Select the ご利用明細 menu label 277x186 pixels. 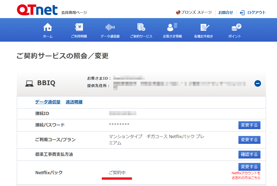(79, 36)
